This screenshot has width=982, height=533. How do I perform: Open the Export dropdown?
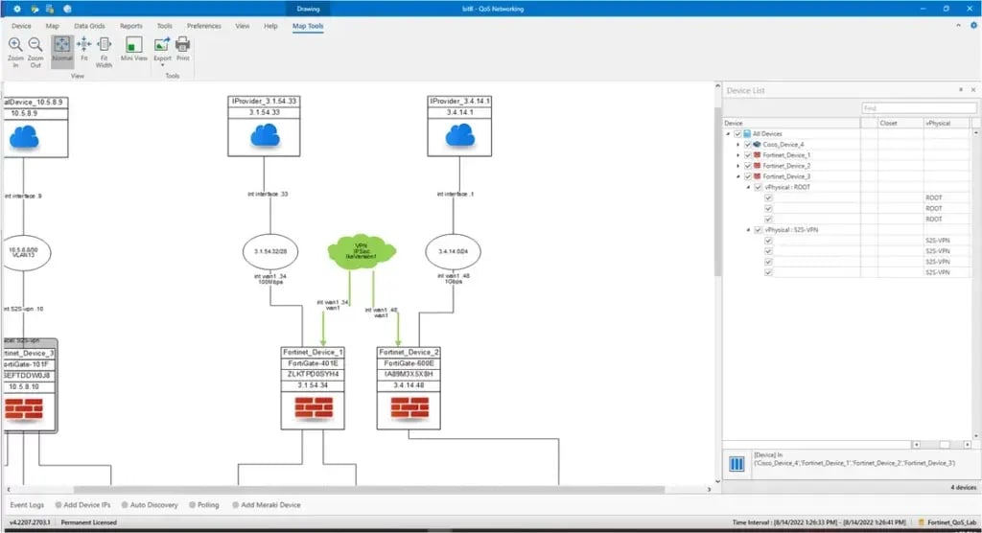(x=162, y=59)
